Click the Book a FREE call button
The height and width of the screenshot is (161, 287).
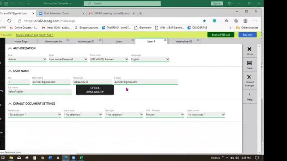tap(221, 35)
